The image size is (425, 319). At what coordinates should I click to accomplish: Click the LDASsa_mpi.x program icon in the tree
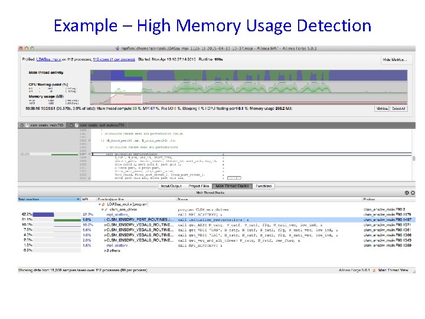point(103,204)
